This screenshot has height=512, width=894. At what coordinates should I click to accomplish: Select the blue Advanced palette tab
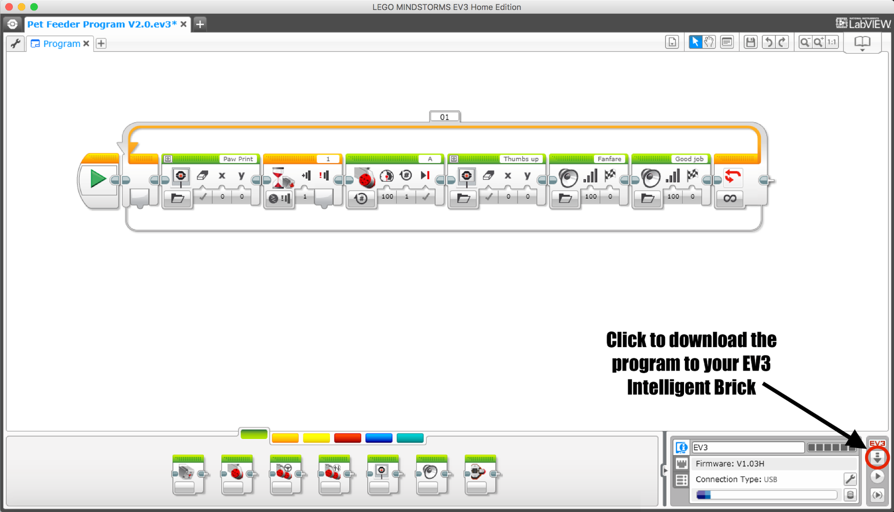tap(379, 438)
